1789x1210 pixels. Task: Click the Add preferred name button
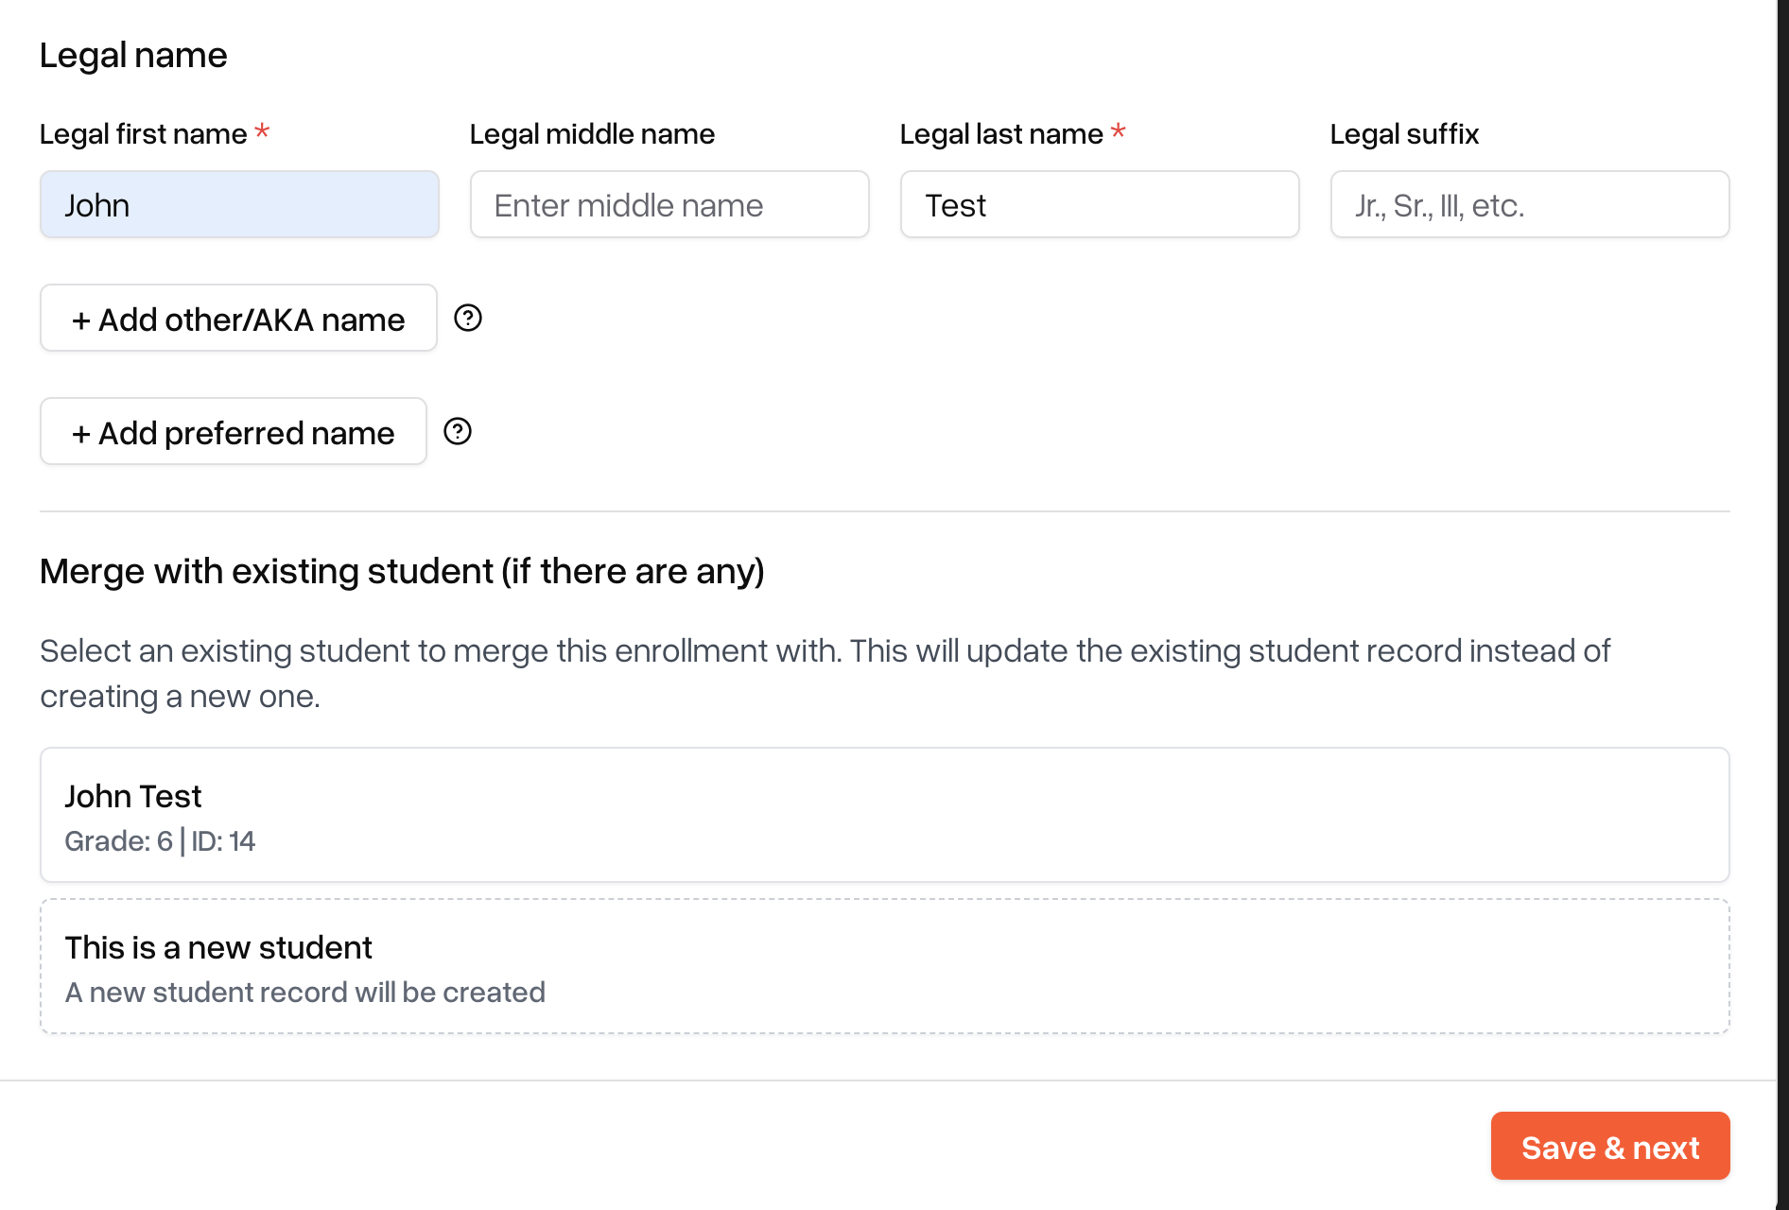point(234,432)
